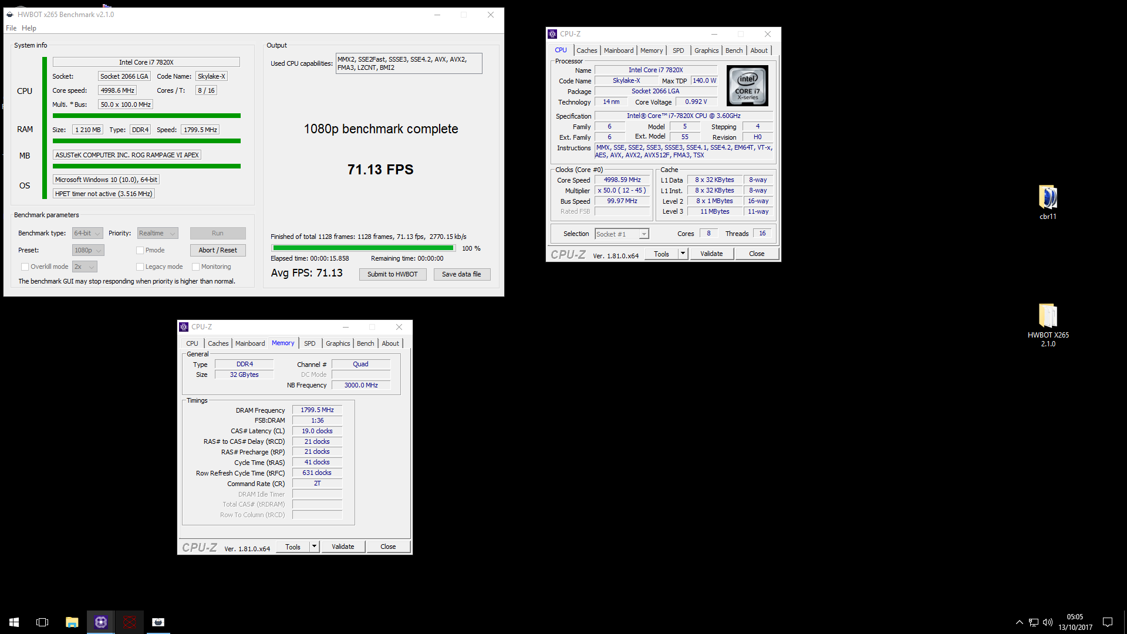This screenshot has height=634, width=1127.
Task: Open the Priority Realtime dropdown
Action: click(157, 233)
